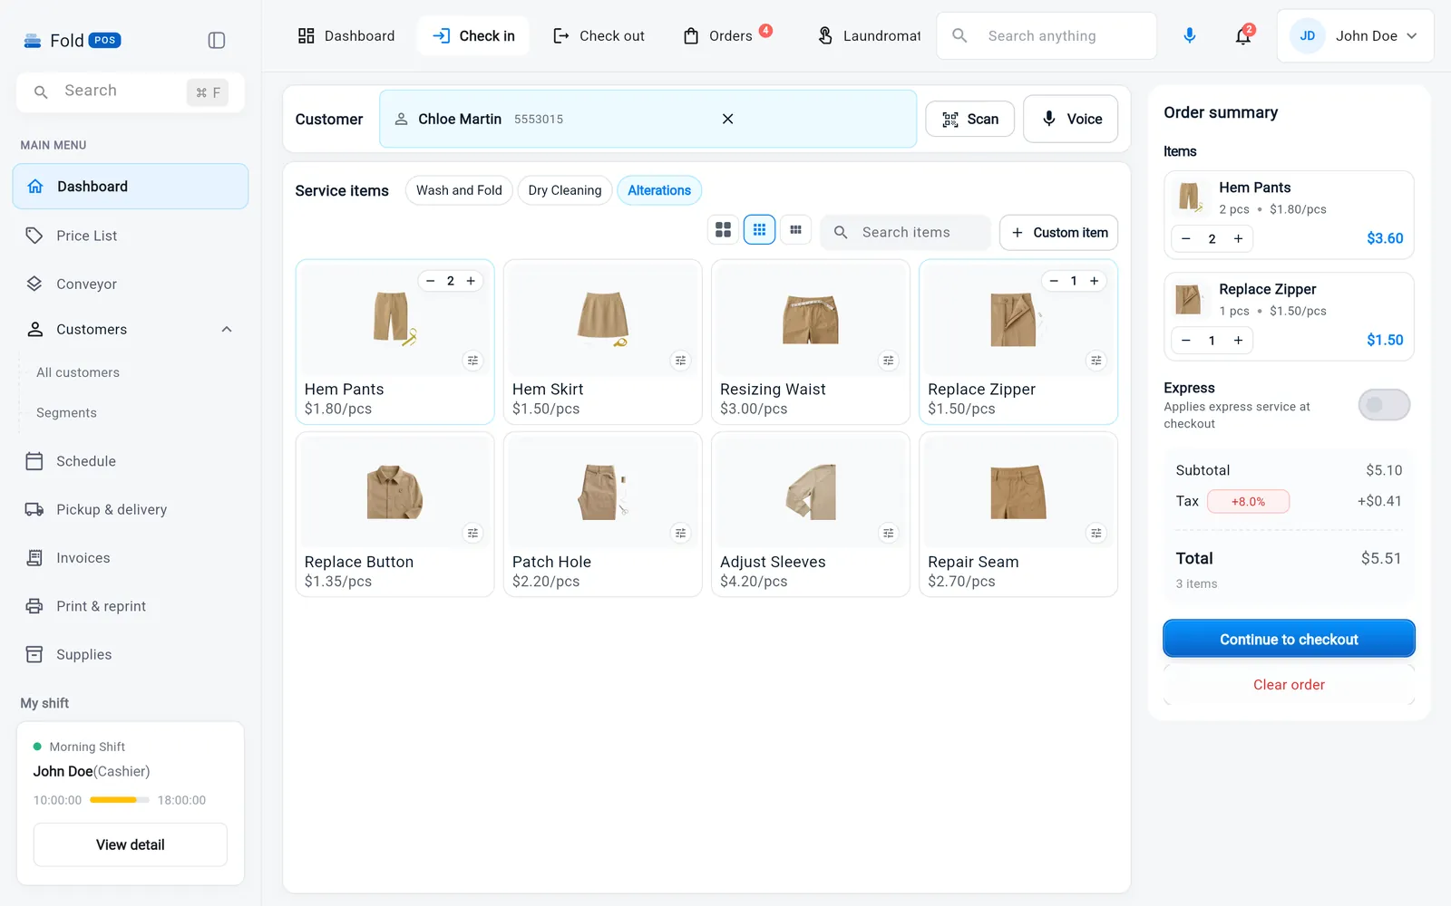Focus the Search items field
Image resolution: width=1451 pixels, height=906 pixels.
tap(905, 233)
